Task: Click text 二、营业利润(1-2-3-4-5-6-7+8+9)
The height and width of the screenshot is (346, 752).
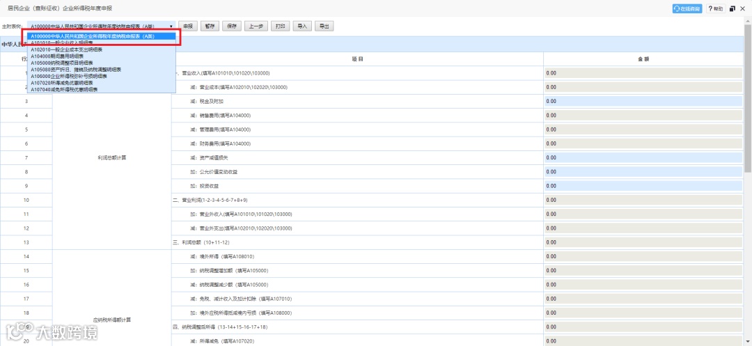Action: pos(210,200)
